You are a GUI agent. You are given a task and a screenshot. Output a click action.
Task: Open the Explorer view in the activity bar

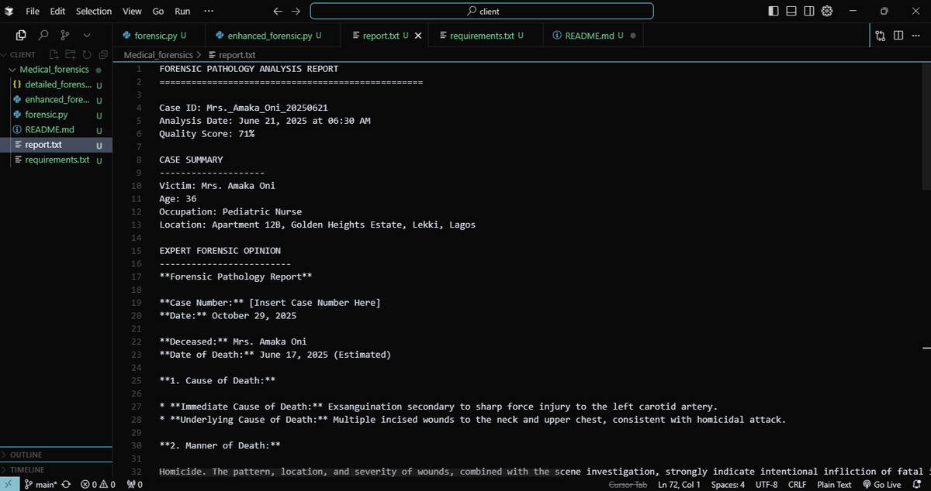coord(21,35)
